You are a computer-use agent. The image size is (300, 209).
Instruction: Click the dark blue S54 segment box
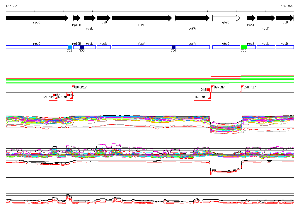[x=173, y=47]
